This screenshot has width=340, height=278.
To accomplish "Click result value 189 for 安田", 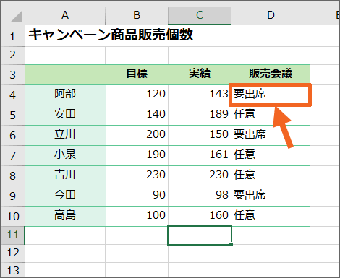I will pos(200,115).
